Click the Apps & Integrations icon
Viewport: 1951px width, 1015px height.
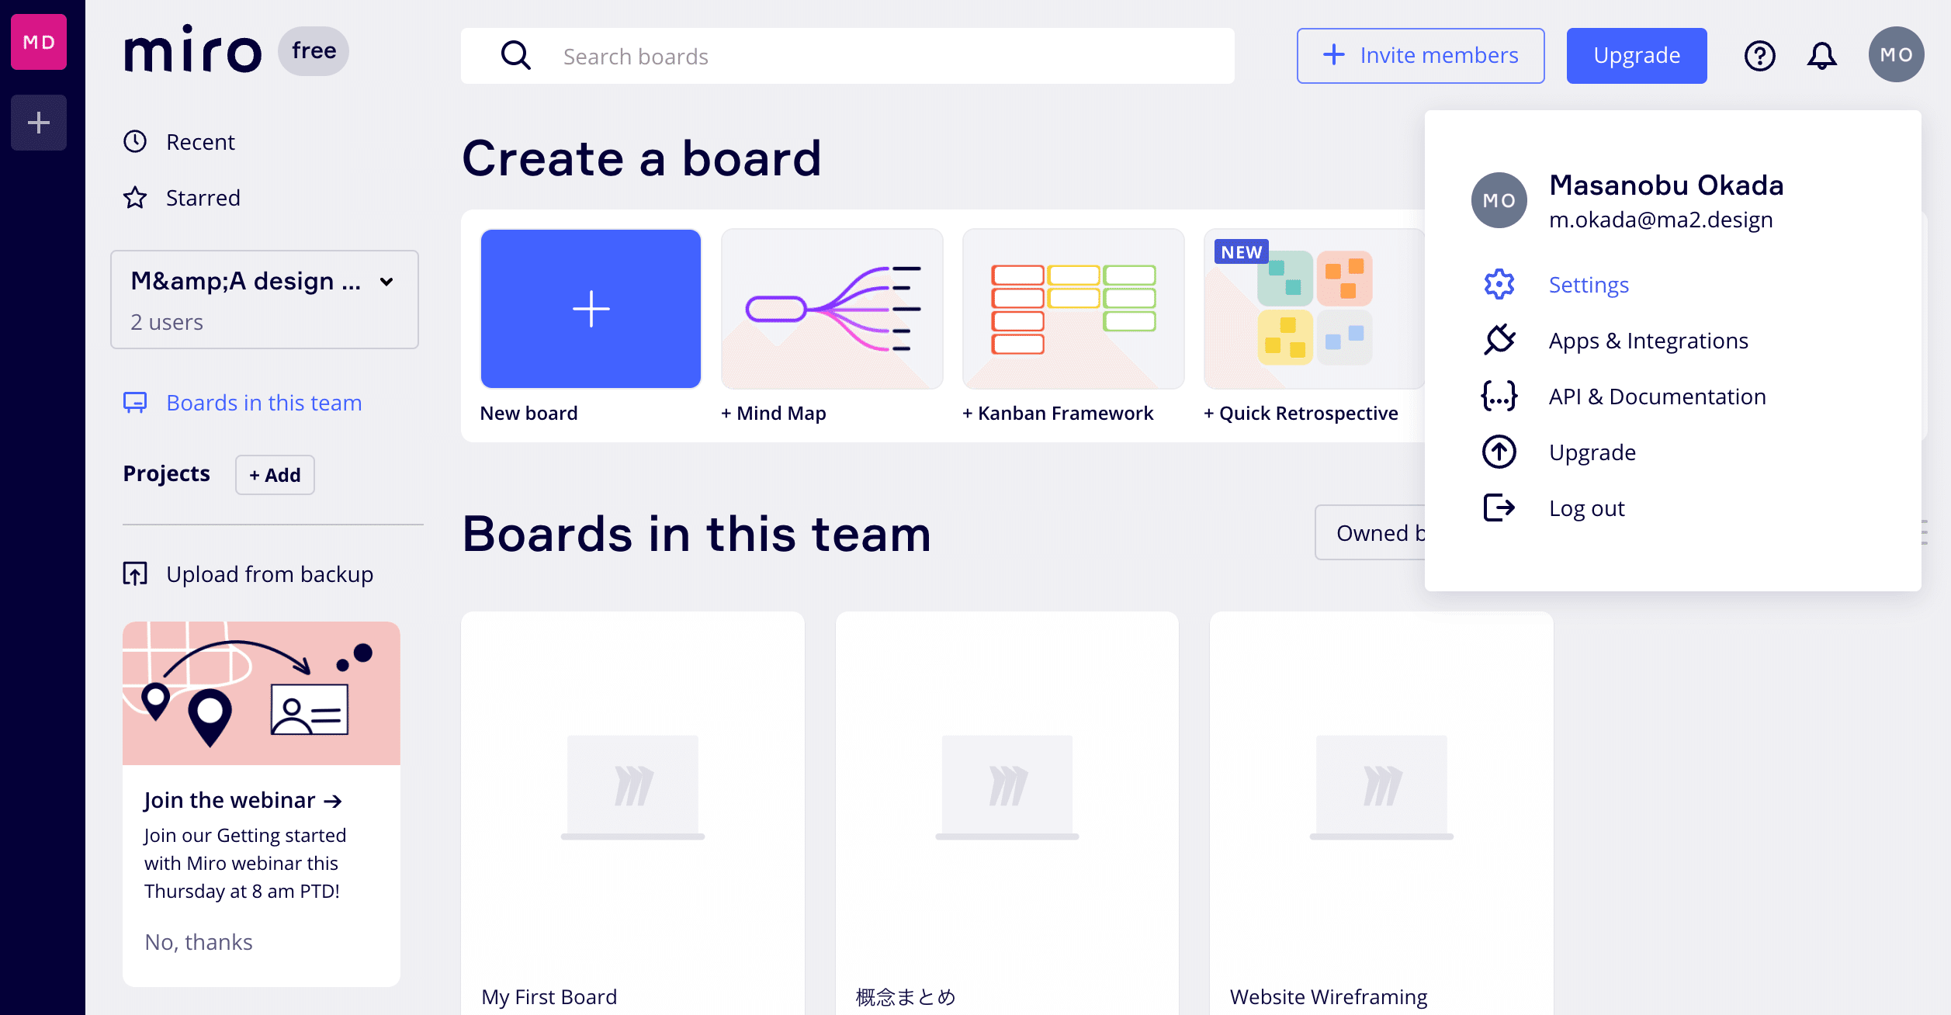(x=1499, y=341)
